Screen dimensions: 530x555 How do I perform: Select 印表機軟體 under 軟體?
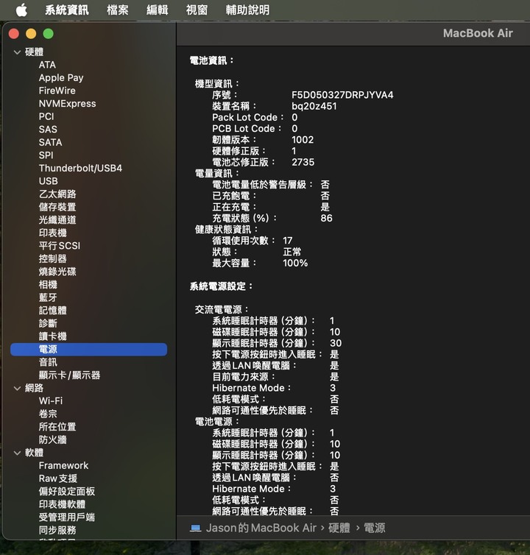pos(62,504)
